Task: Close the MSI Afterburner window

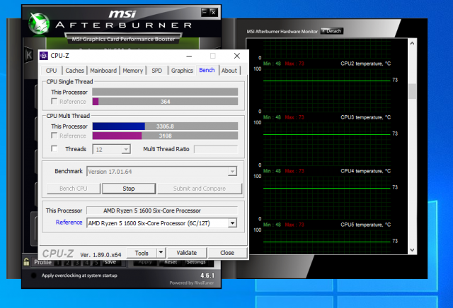Action: click(212, 11)
